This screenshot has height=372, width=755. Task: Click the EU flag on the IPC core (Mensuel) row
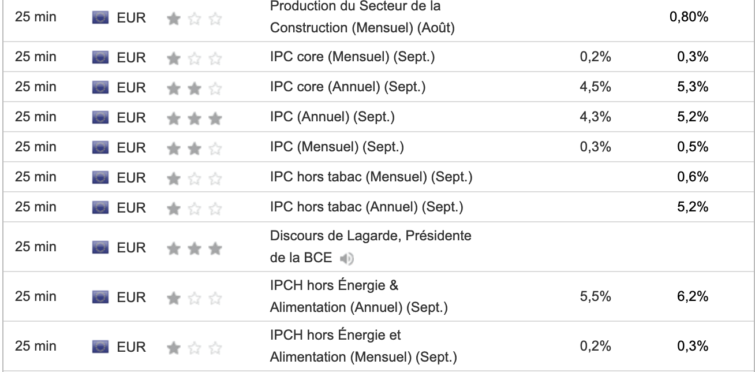click(x=100, y=57)
